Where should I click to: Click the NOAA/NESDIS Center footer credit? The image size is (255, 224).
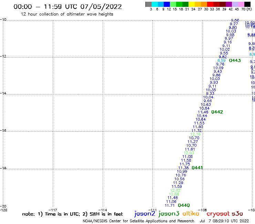pyautogui.click(x=139, y=221)
